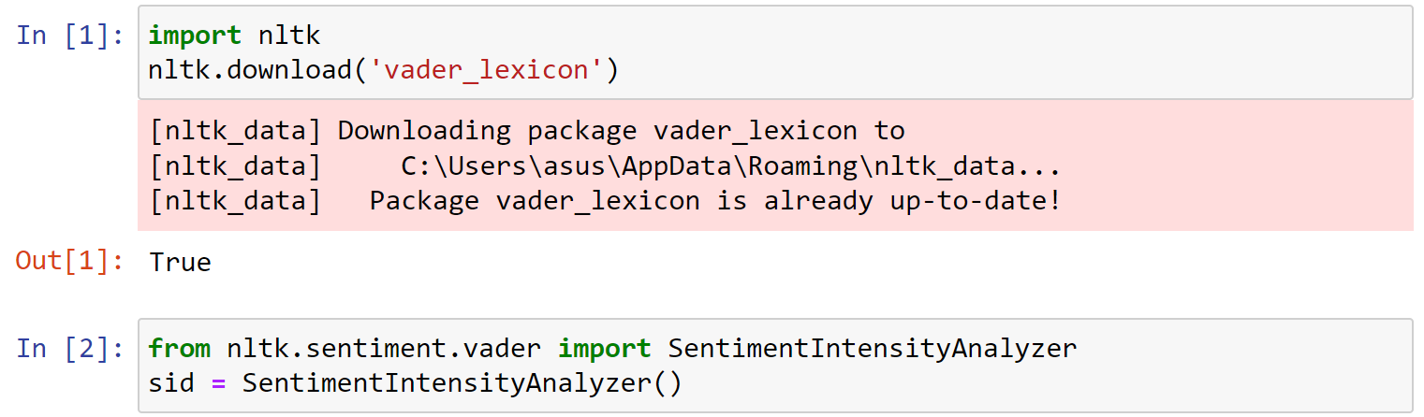
Task: Click the True output value
Action: [180, 263]
